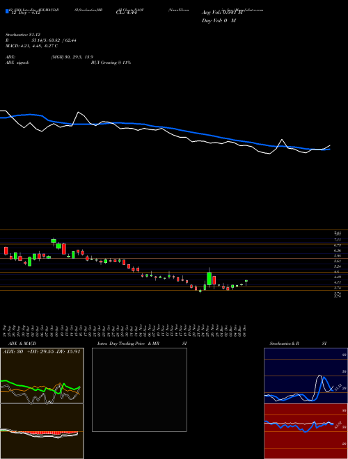Click the tallest green candlestick in late November
348x459 pixels.
209,278
